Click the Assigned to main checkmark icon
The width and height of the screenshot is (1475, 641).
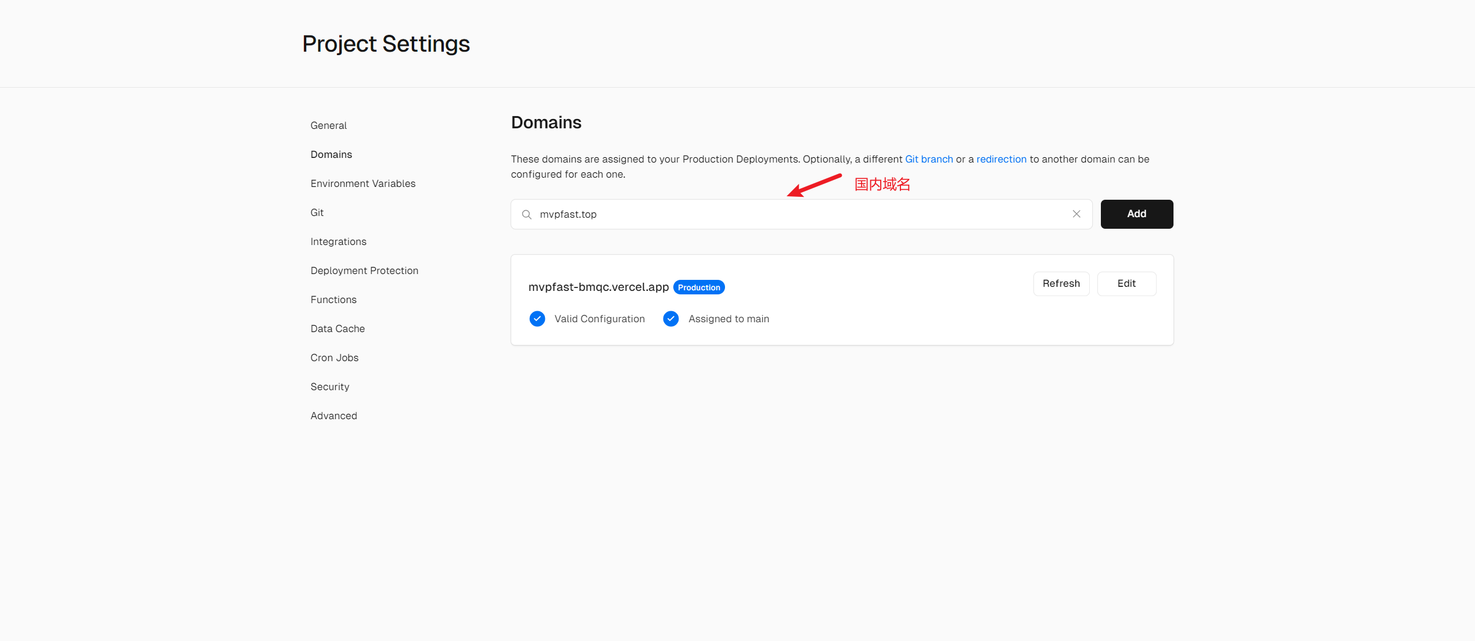click(x=670, y=319)
